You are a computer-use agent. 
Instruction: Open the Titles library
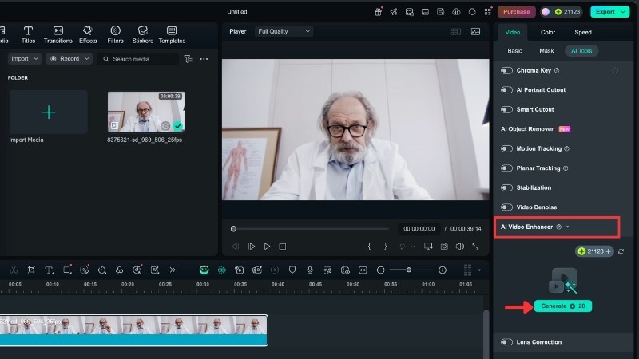pyautogui.click(x=28, y=34)
